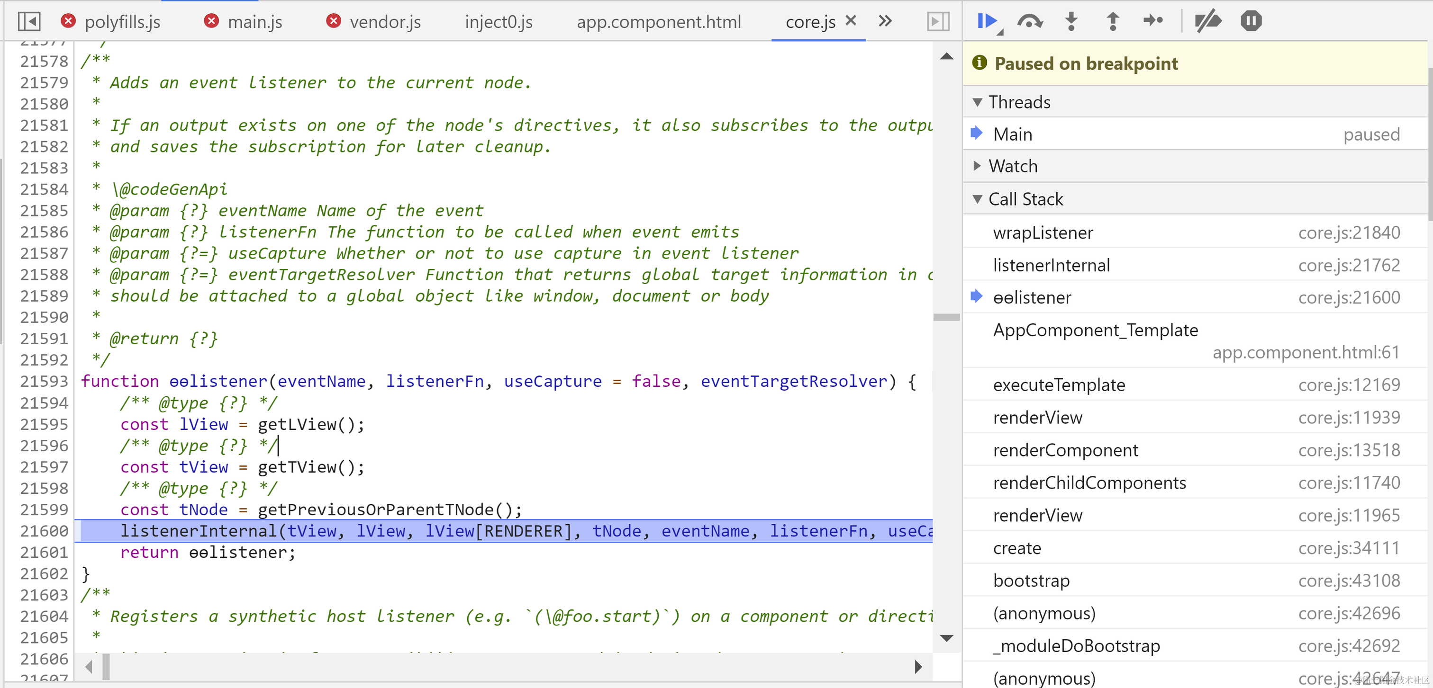Show more tabs with chevron
This screenshot has height=688, width=1433.
coord(885,22)
